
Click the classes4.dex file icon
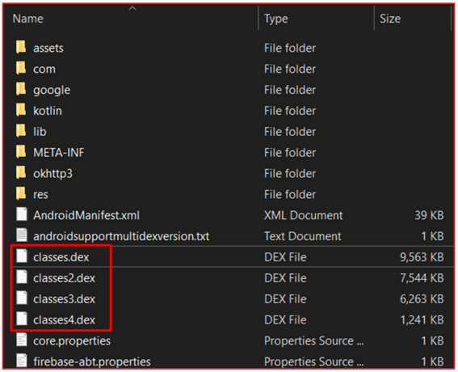22,319
